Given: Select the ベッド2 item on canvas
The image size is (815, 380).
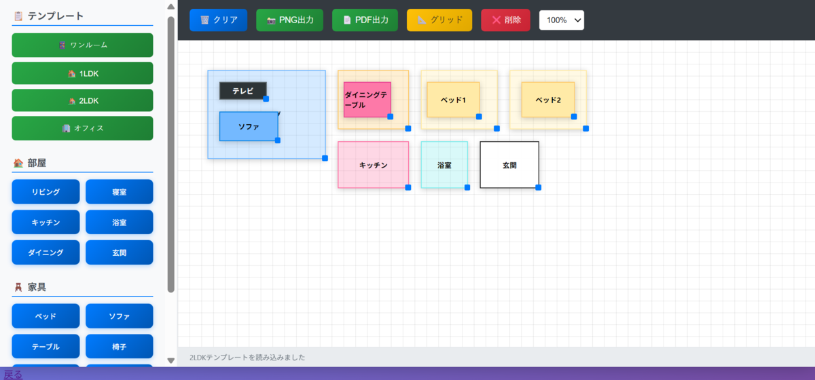Looking at the screenshot, I should [548, 100].
